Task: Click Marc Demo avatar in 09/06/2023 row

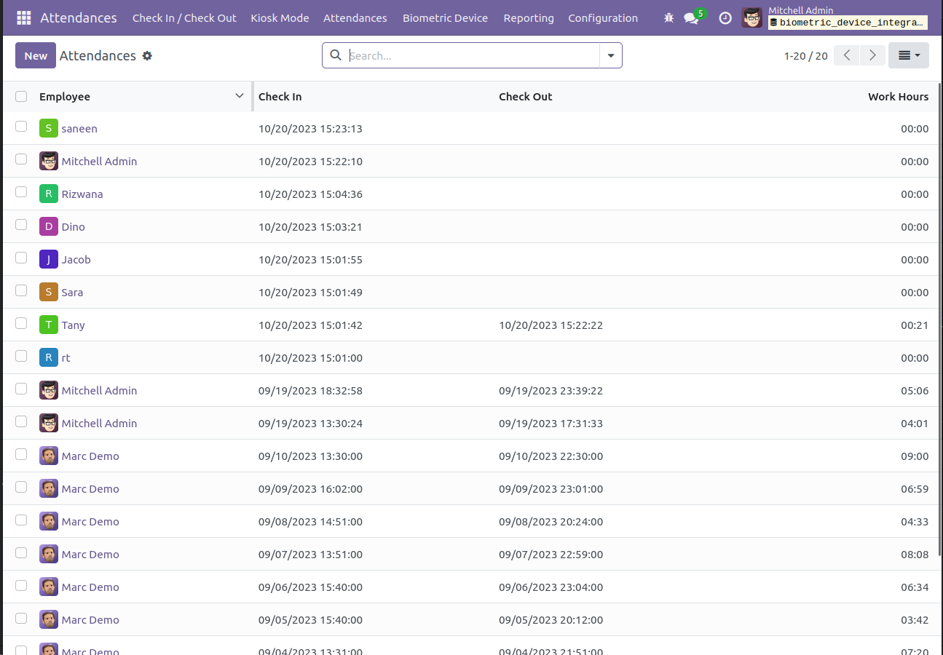Action: (49, 587)
